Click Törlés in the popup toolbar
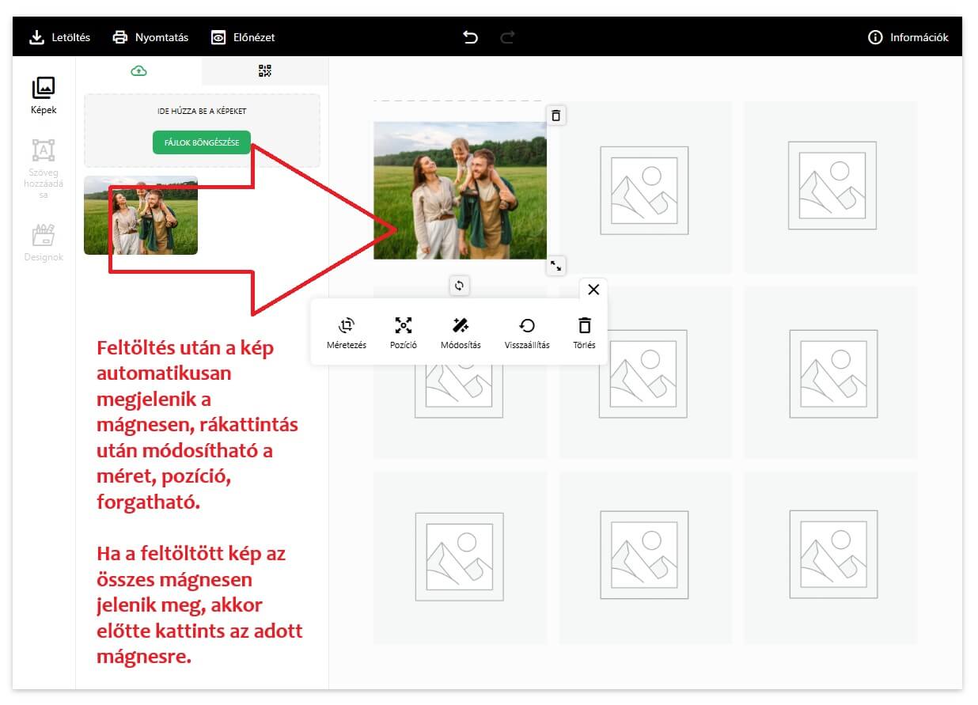This screenshot has width=978, height=705. point(584,332)
